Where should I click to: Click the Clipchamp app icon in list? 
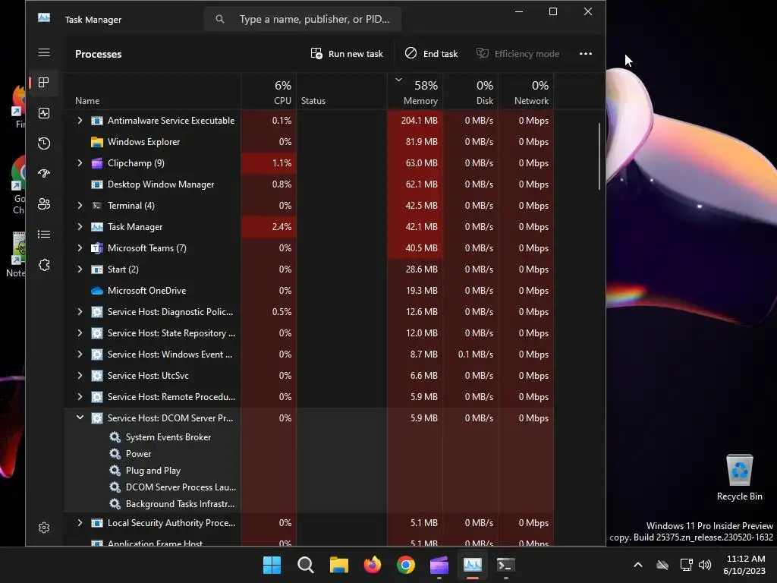97,163
